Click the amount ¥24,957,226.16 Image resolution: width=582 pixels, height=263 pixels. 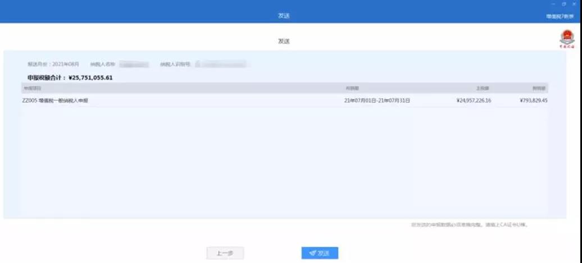pyautogui.click(x=474, y=100)
